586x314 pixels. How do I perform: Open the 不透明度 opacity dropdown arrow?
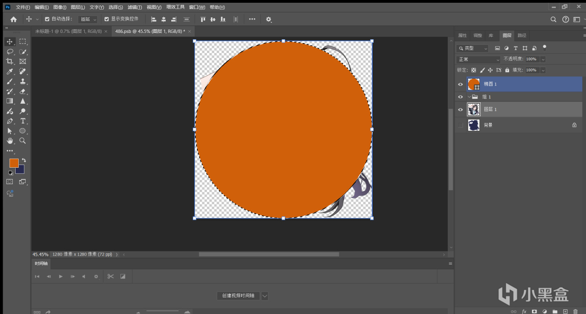click(543, 59)
